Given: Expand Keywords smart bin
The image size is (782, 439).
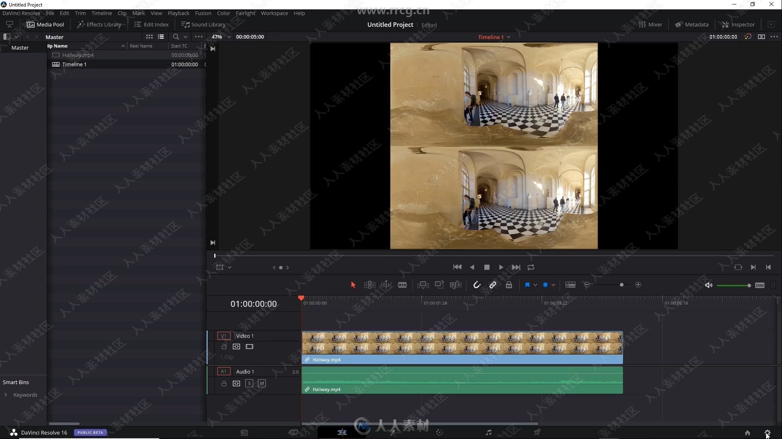Looking at the screenshot, I should point(6,395).
